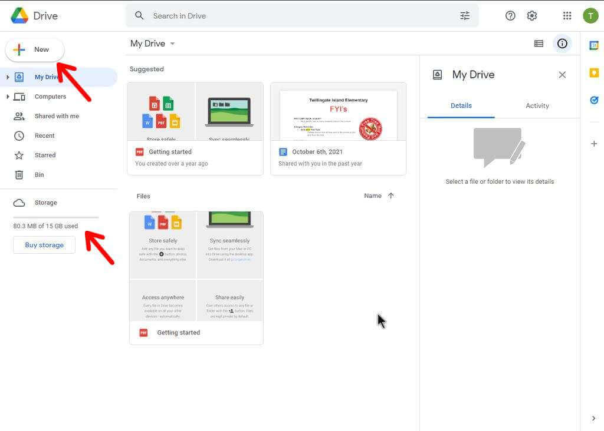
Task: Click the Drive product name text
Action: click(45, 16)
